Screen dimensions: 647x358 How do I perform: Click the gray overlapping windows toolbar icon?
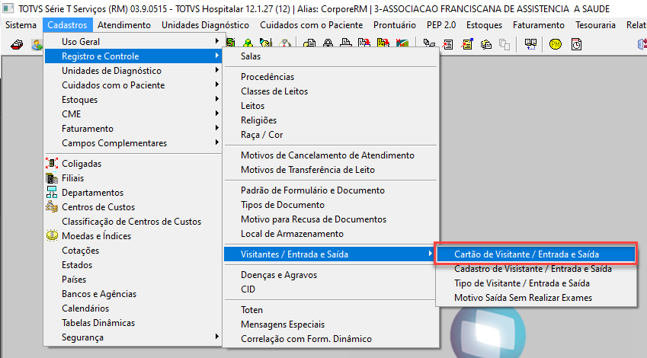504,44
